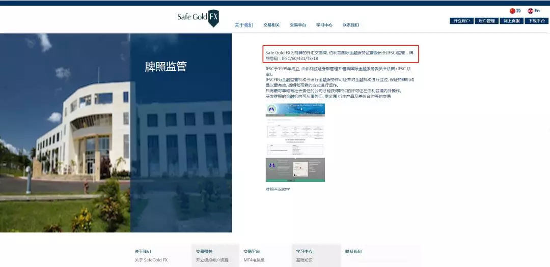550x267 pixels.
Task: Open the 交易相关 menu in top navigation
Action: coord(271,25)
